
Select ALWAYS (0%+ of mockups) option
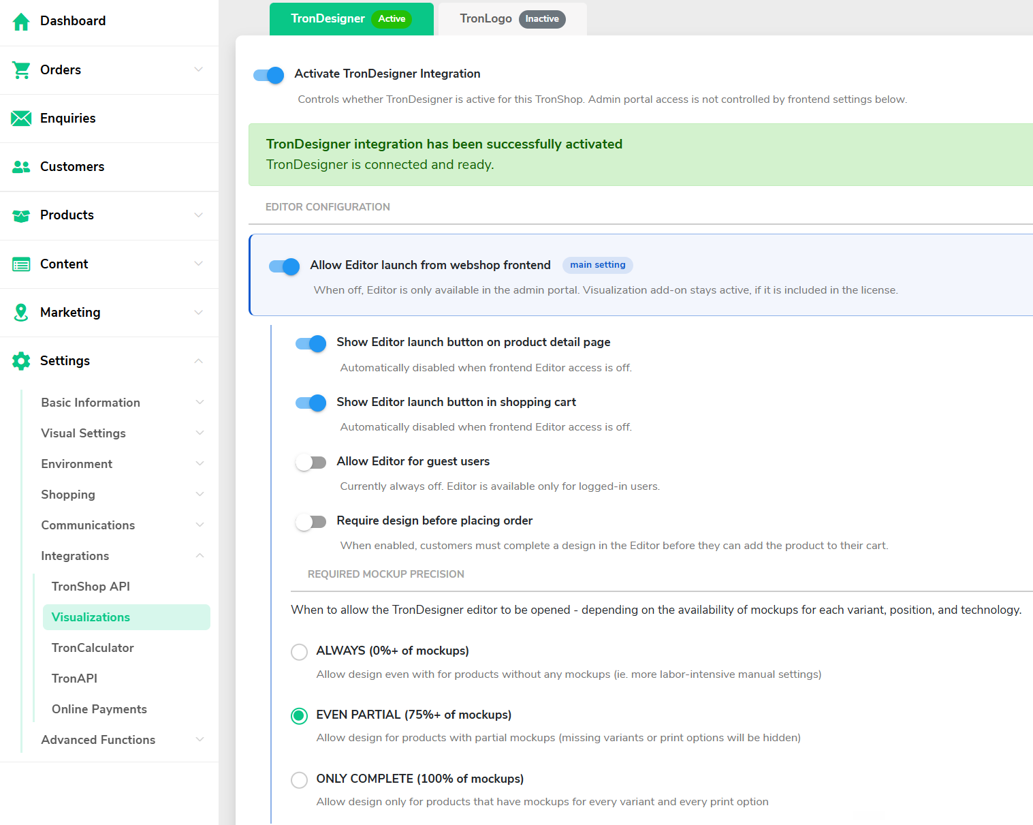299,652
